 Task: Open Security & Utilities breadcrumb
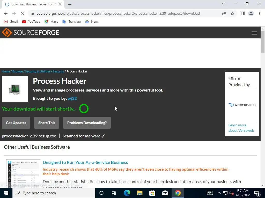[38, 71]
